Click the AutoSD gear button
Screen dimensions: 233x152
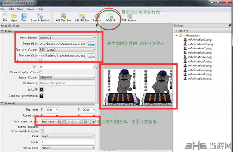coord(42,89)
